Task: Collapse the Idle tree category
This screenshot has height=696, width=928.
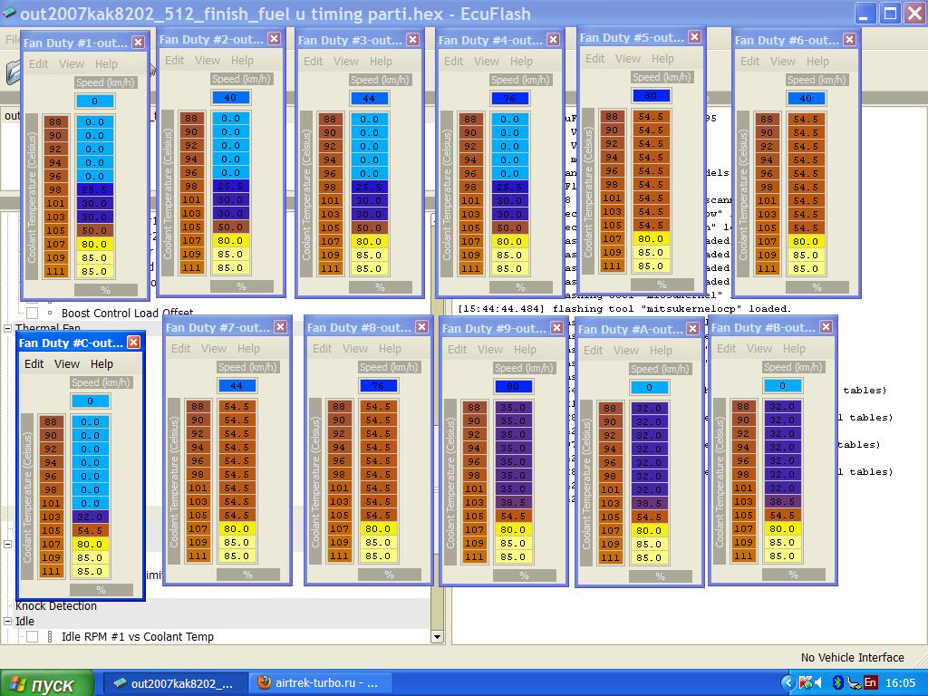Action: 8,622
